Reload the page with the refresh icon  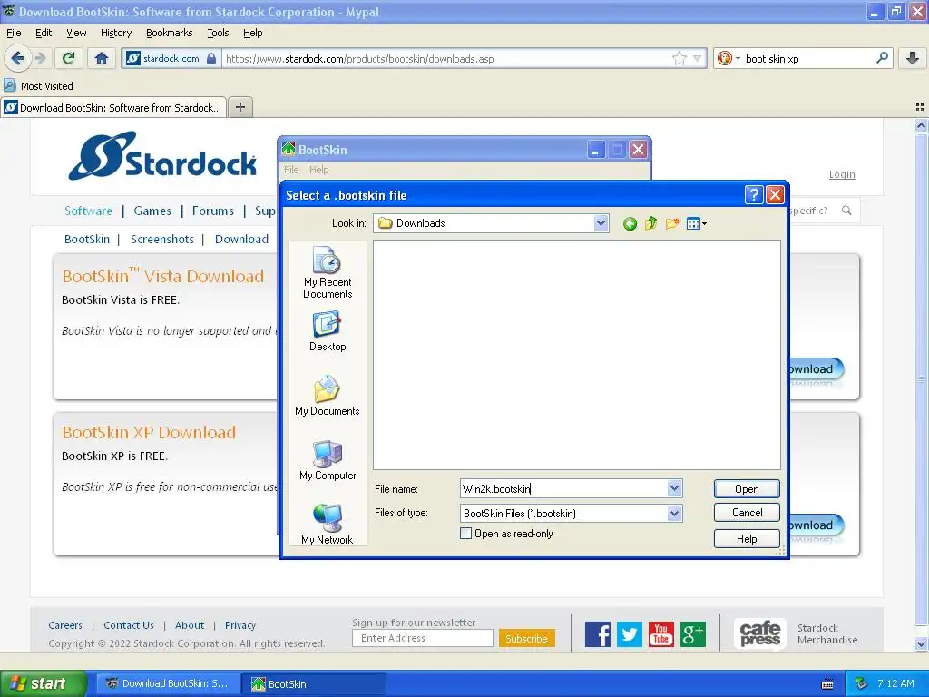click(69, 58)
